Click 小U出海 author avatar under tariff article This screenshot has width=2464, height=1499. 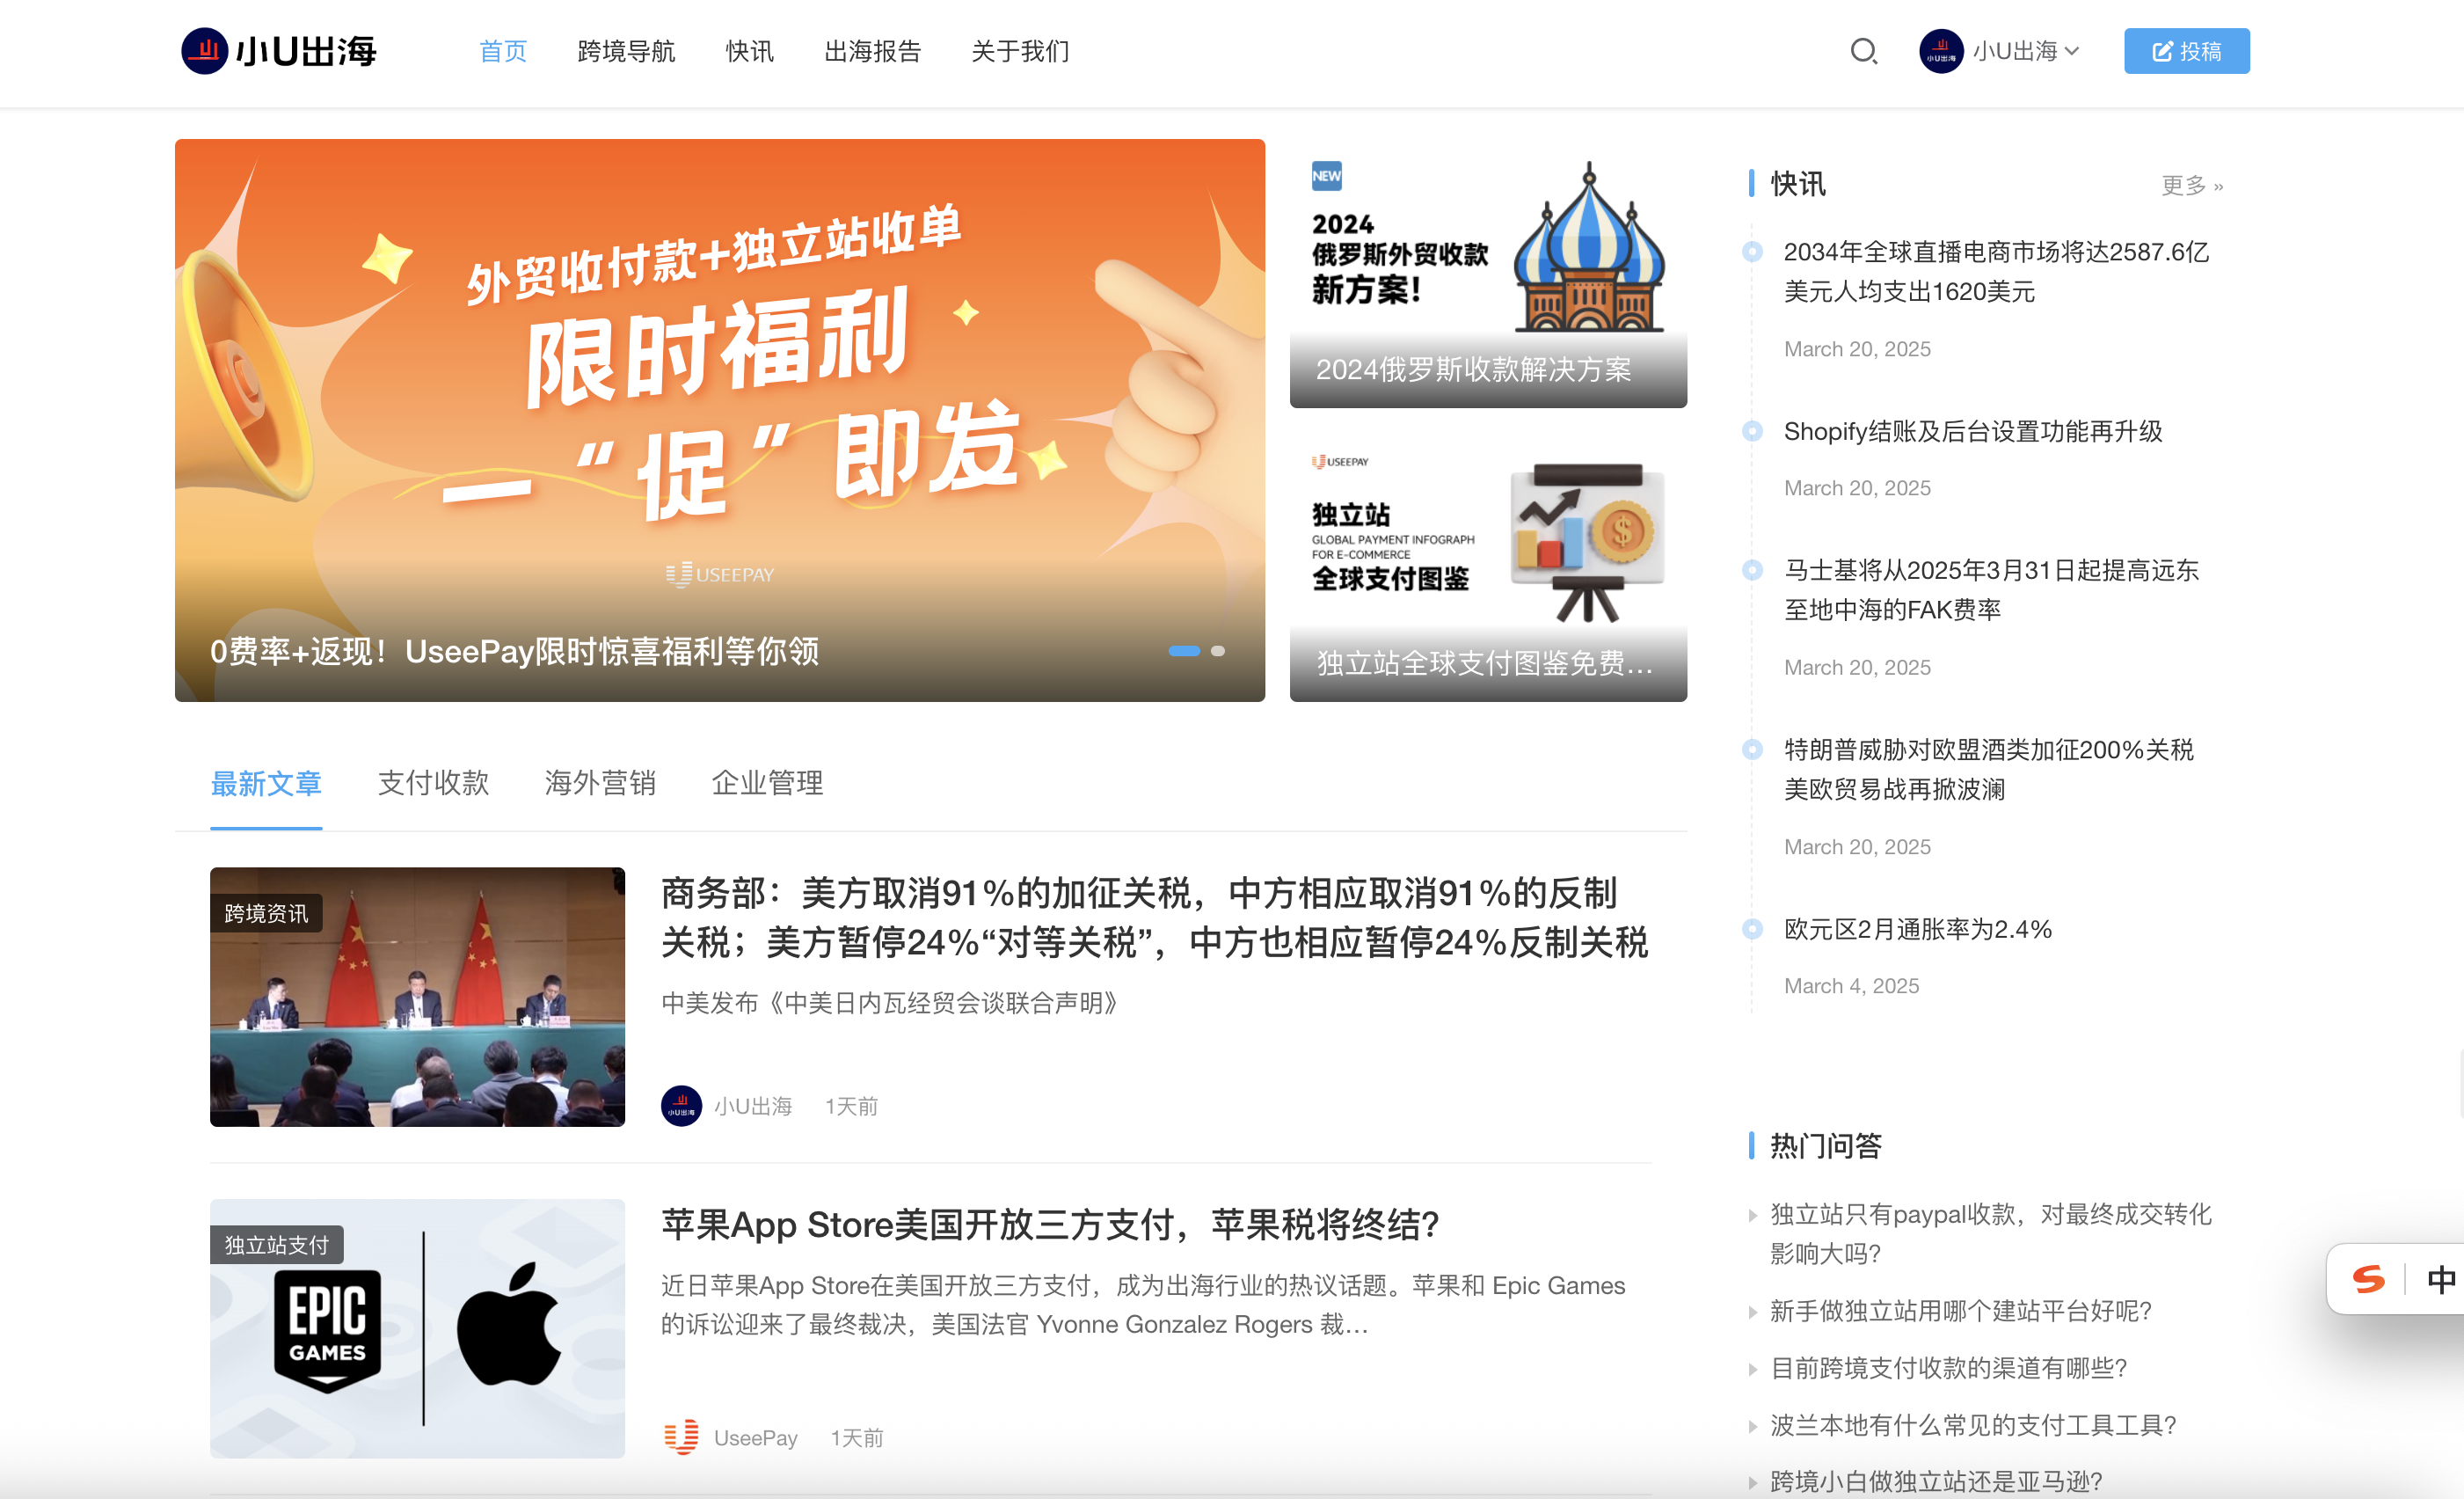click(x=681, y=1106)
